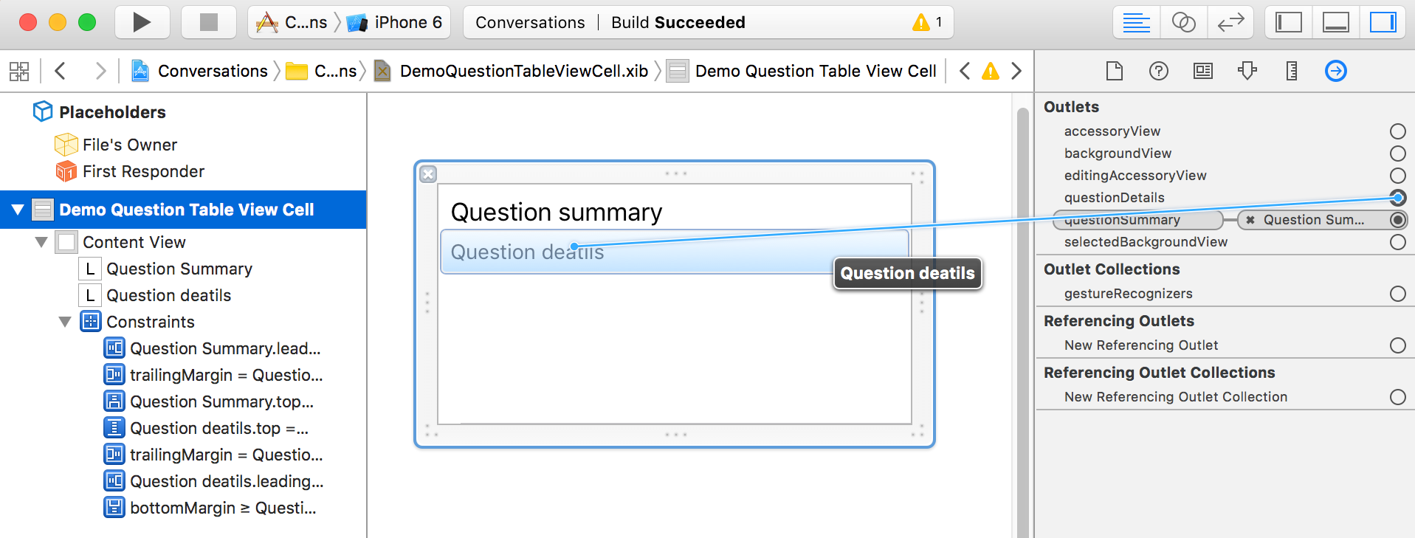Open the Size inspector ruler icon

coord(1292,71)
